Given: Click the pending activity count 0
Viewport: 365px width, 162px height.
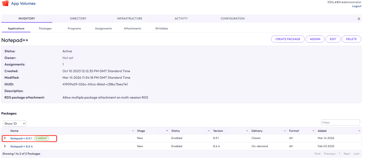Looking at the screenshot, I should 359,19.
